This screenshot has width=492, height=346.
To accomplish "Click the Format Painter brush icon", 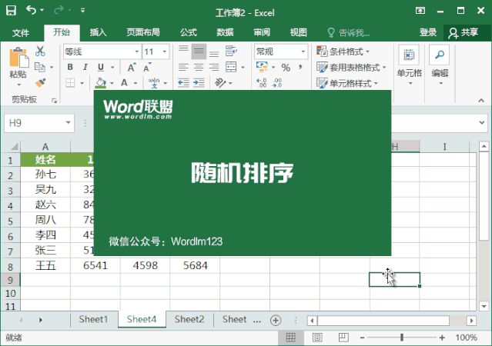I will (41, 83).
